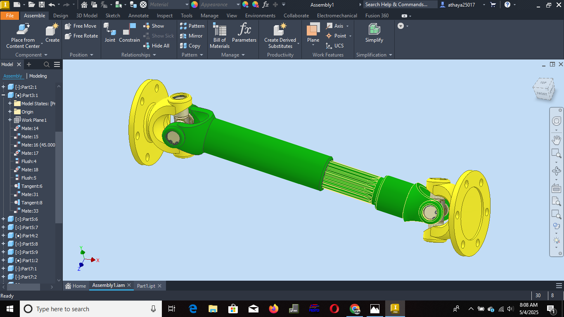Click Place from Content Center icon

coord(23,30)
